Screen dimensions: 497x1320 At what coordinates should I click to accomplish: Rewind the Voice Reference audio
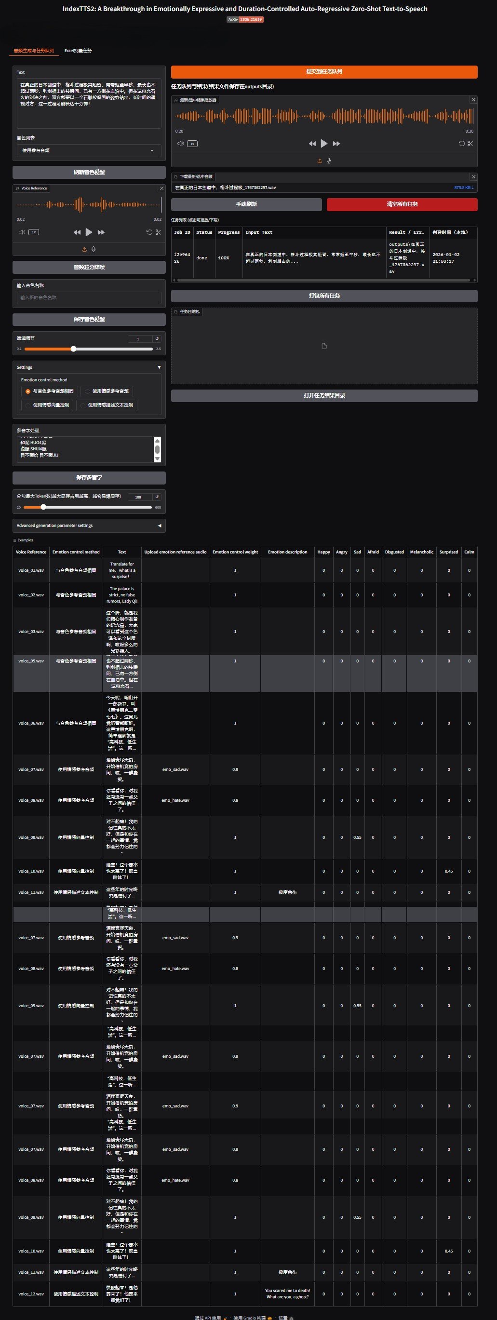tap(77, 232)
